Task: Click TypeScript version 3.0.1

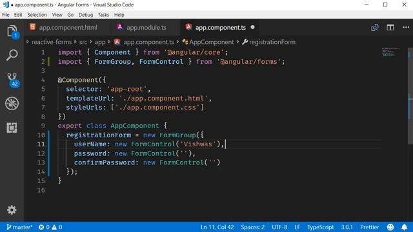Action: 347,227
